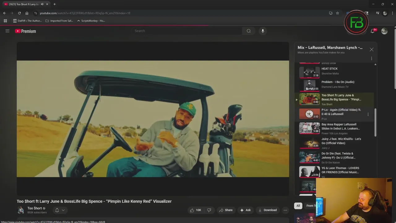
Task: Share the video
Action: pyautogui.click(x=226, y=210)
